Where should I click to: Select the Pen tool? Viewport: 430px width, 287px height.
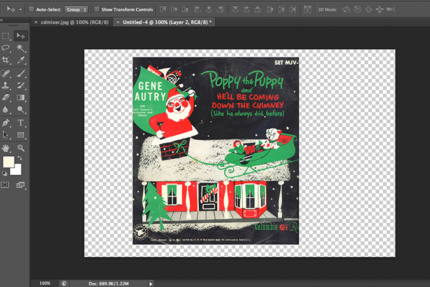point(6,122)
